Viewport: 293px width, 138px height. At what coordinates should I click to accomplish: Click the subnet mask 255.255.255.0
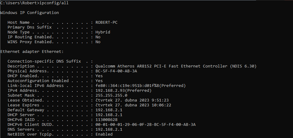tap(111, 95)
